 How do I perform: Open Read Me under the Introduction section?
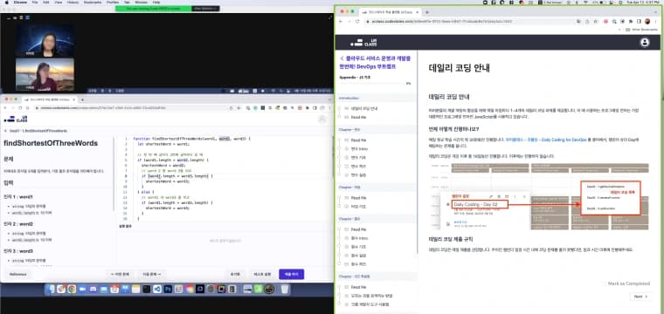(359, 117)
